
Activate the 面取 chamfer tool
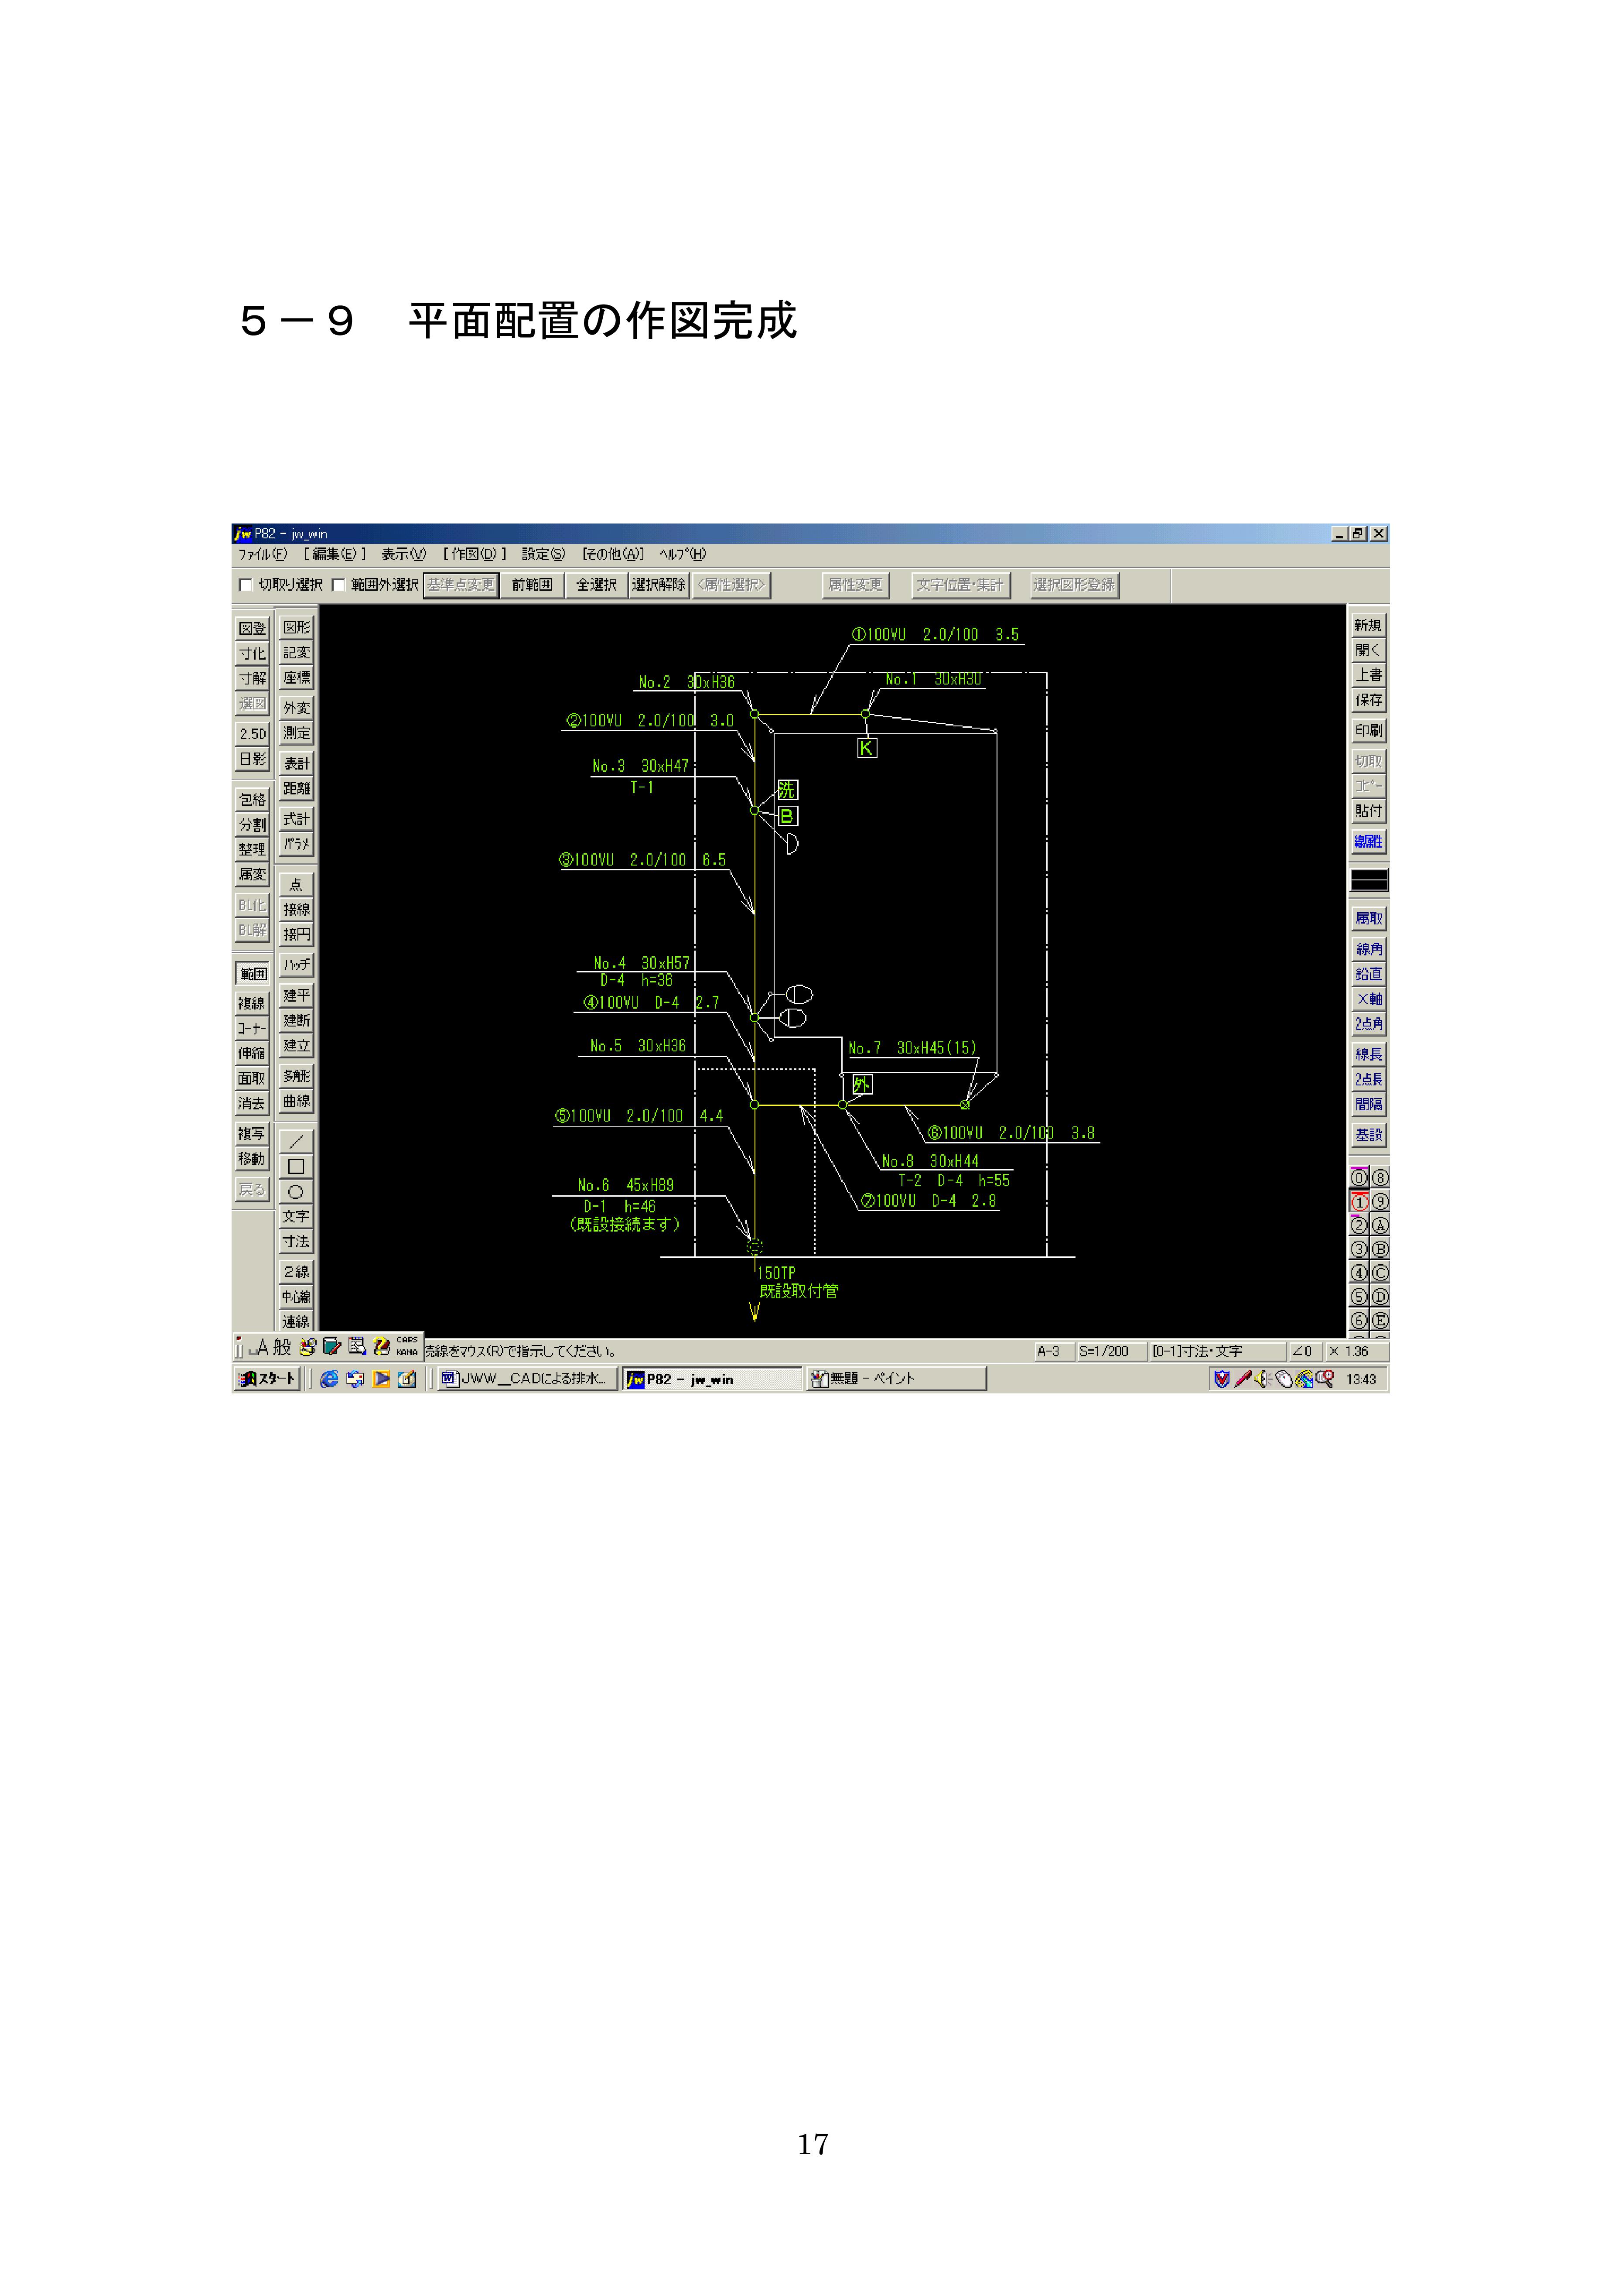point(253,1078)
